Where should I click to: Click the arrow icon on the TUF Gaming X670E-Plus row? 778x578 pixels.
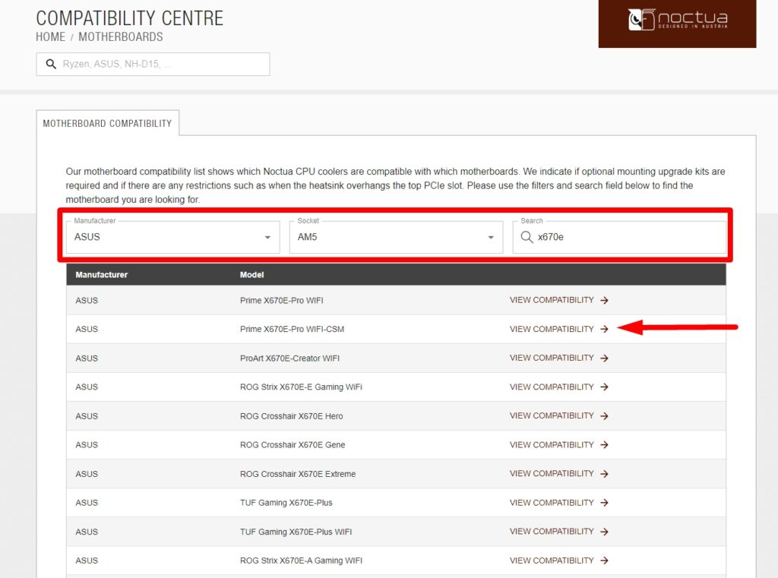(604, 502)
